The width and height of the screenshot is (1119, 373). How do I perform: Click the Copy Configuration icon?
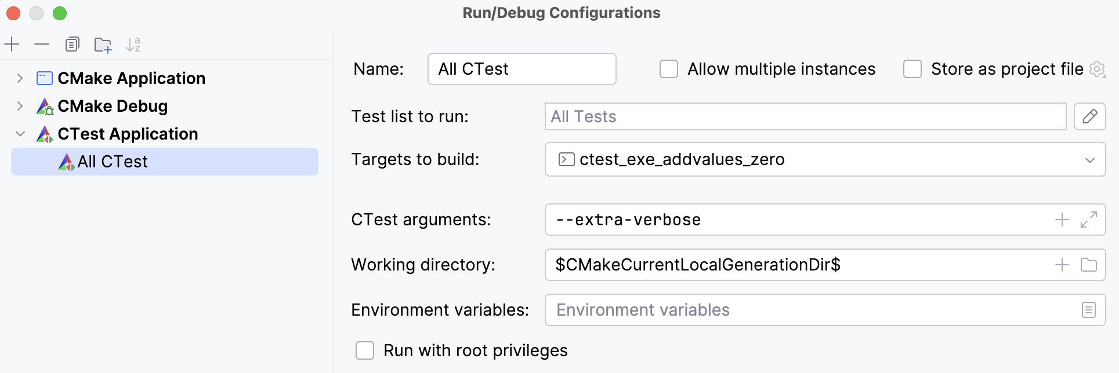(72, 45)
